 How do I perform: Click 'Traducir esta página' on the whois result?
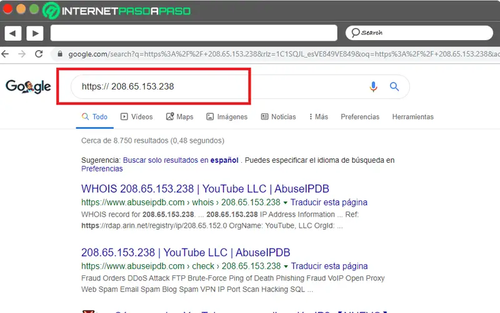point(329,202)
